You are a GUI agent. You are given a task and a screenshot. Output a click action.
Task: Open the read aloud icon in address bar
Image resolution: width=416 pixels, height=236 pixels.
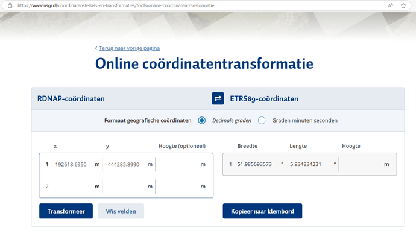390,5
